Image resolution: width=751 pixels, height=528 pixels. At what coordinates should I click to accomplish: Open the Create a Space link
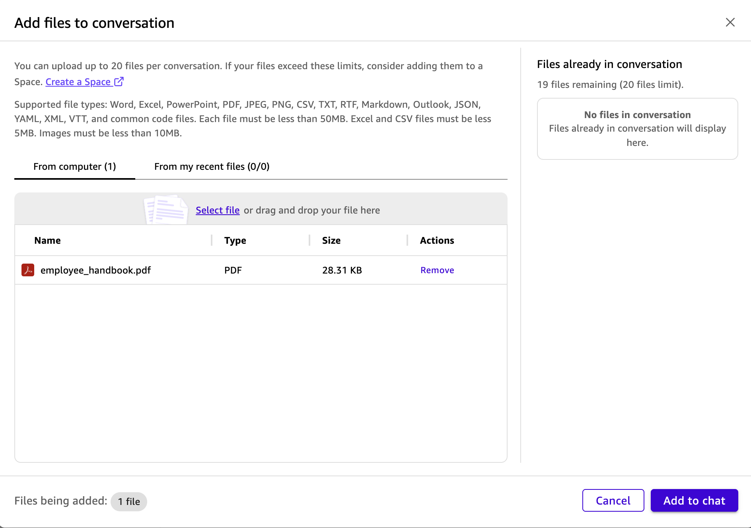click(78, 82)
